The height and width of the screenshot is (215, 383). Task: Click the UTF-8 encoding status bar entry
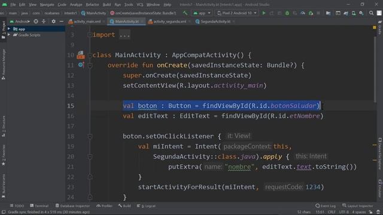click(x=344, y=212)
